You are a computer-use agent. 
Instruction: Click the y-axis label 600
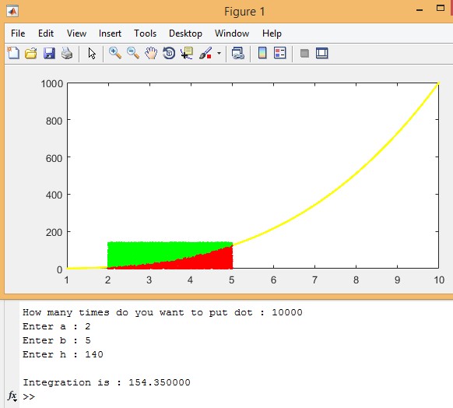54,158
